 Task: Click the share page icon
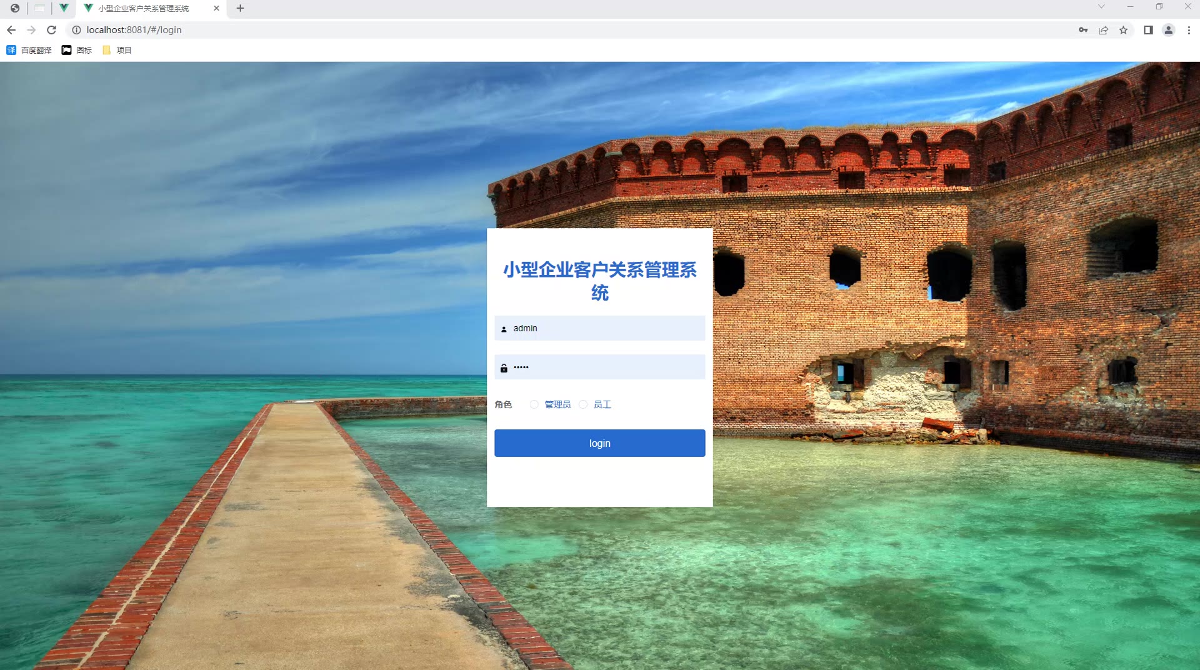click(x=1103, y=30)
